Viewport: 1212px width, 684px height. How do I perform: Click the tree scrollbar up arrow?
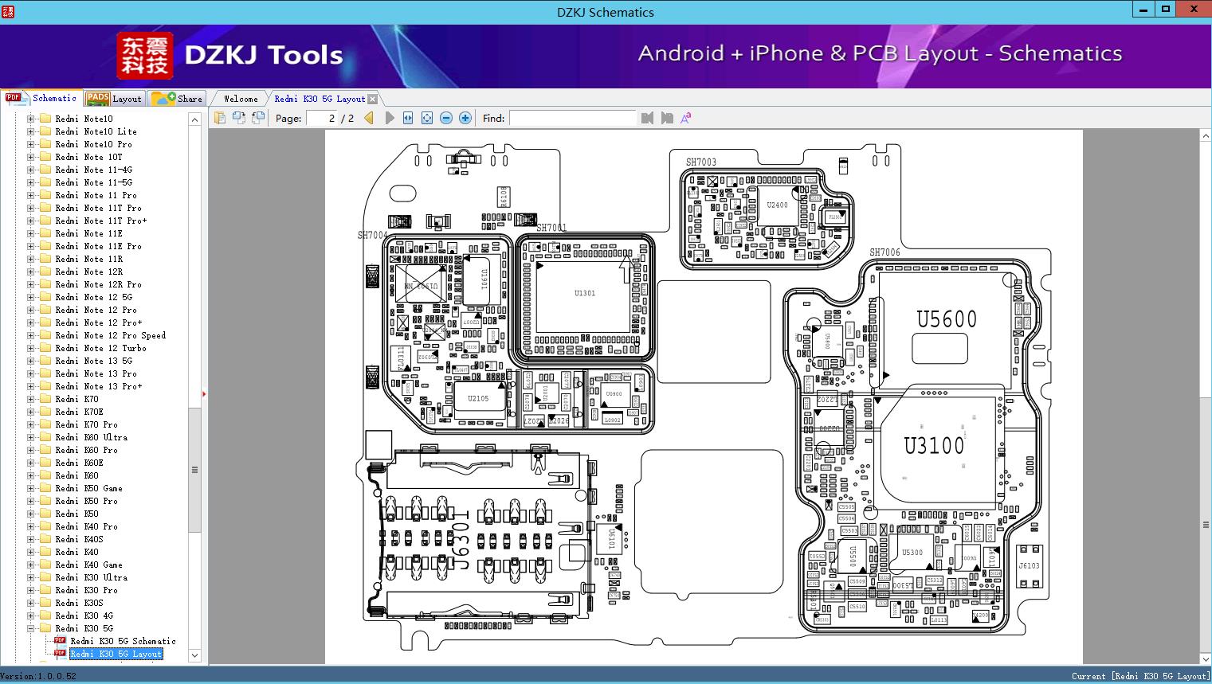tap(194, 119)
